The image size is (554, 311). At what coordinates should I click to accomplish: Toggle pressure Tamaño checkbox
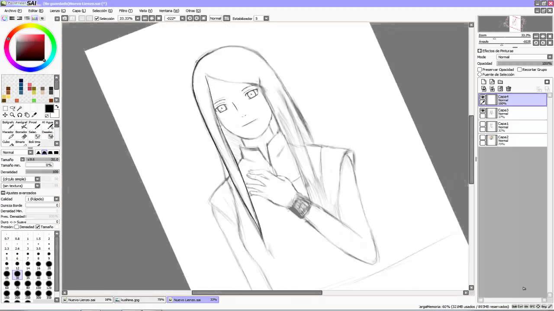[x=38, y=227]
